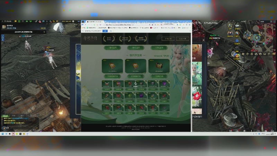Click the return arrow icon beside minimap

pyautogui.click(x=275, y=50)
